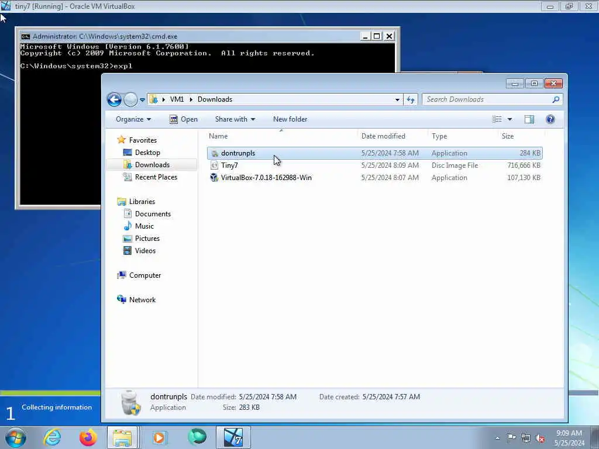This screenshot has width=599, height=449.
Task: Open the Pictures library
Action: click(x=147, y=239)
